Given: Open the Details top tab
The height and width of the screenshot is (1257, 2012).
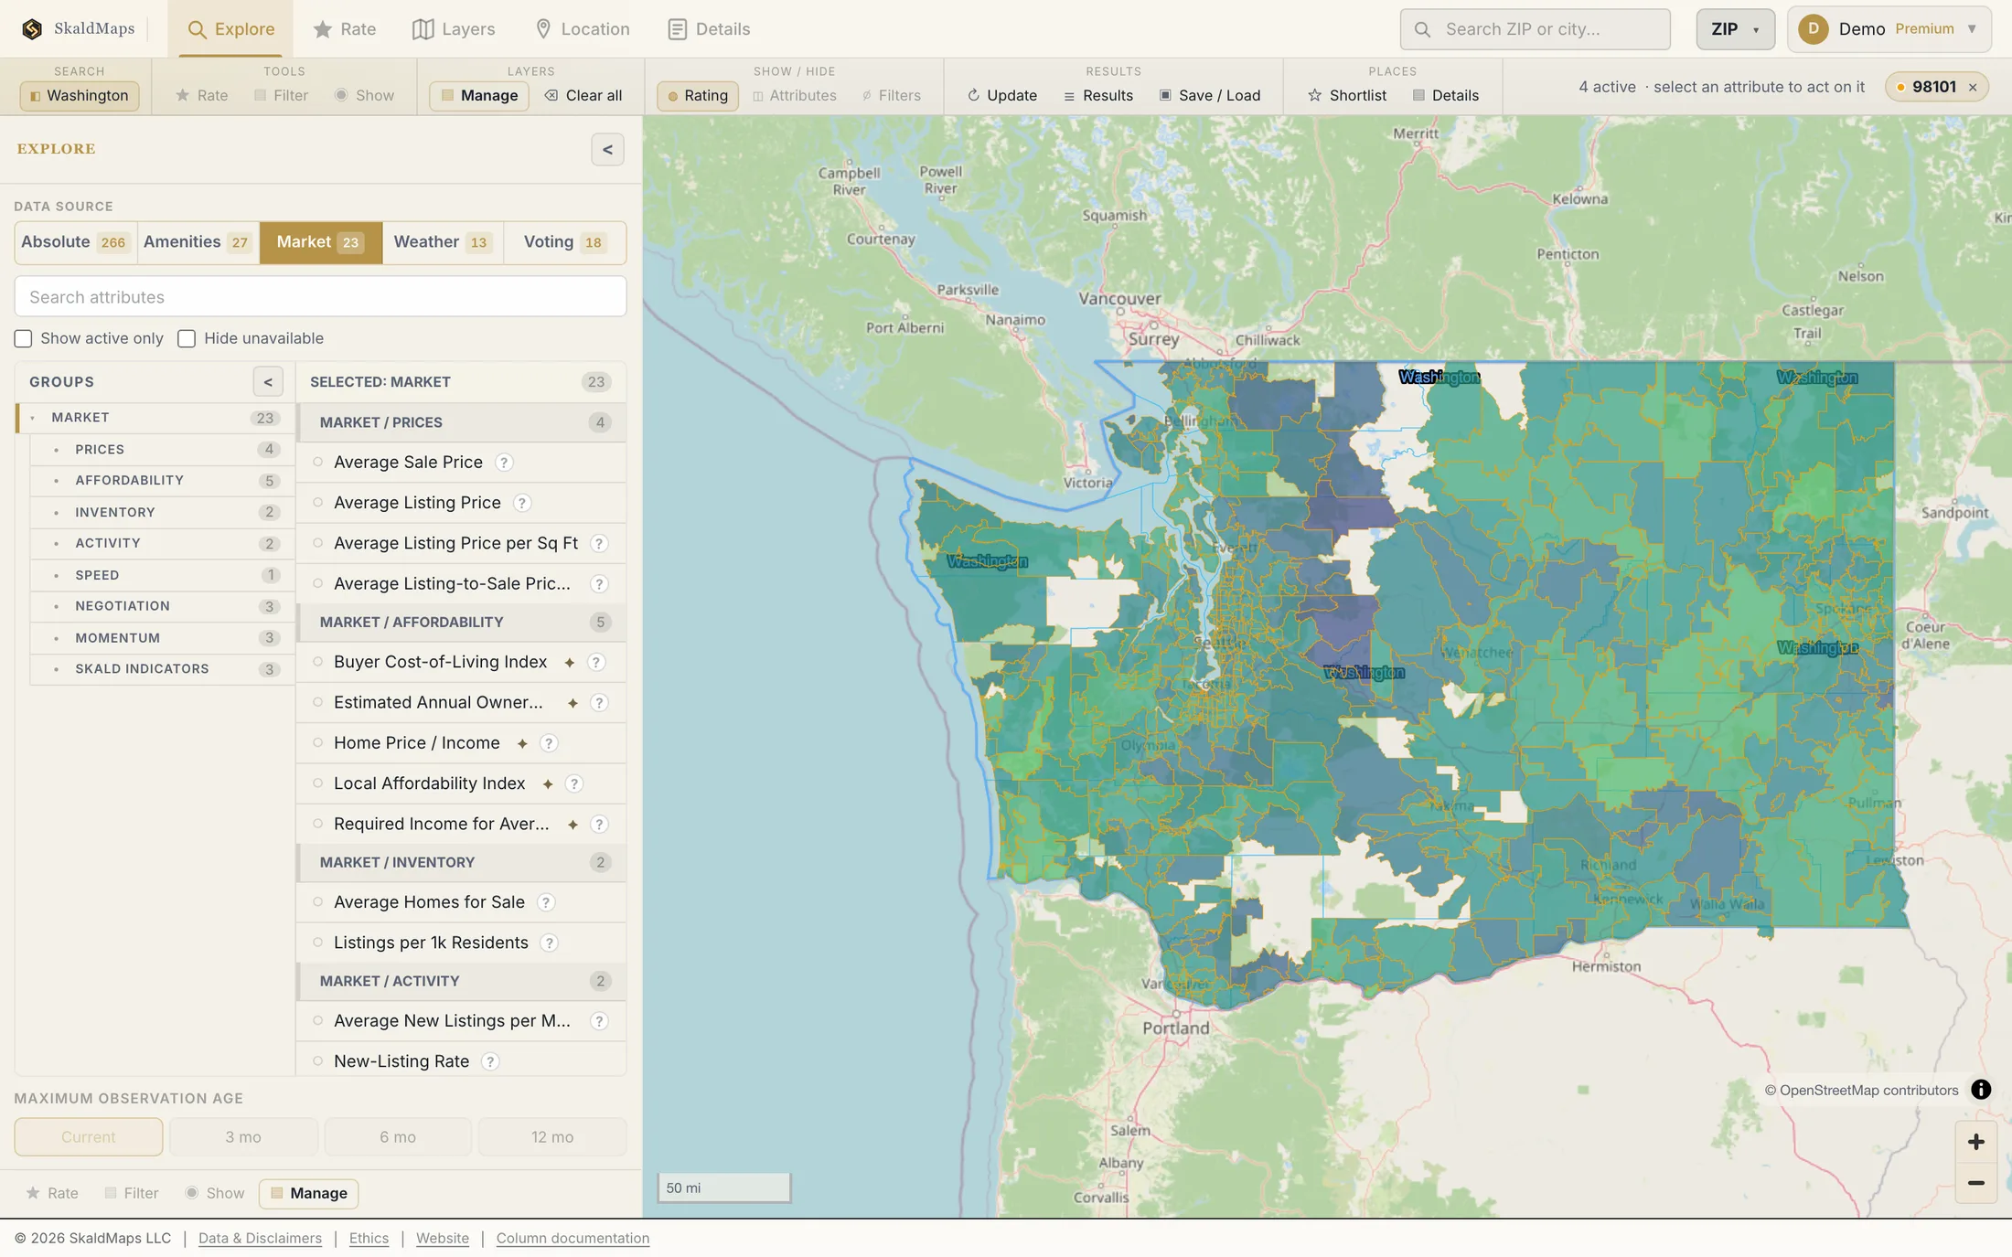Looking at the screenshot, I should pyautogui.click(x=709, y=29).
